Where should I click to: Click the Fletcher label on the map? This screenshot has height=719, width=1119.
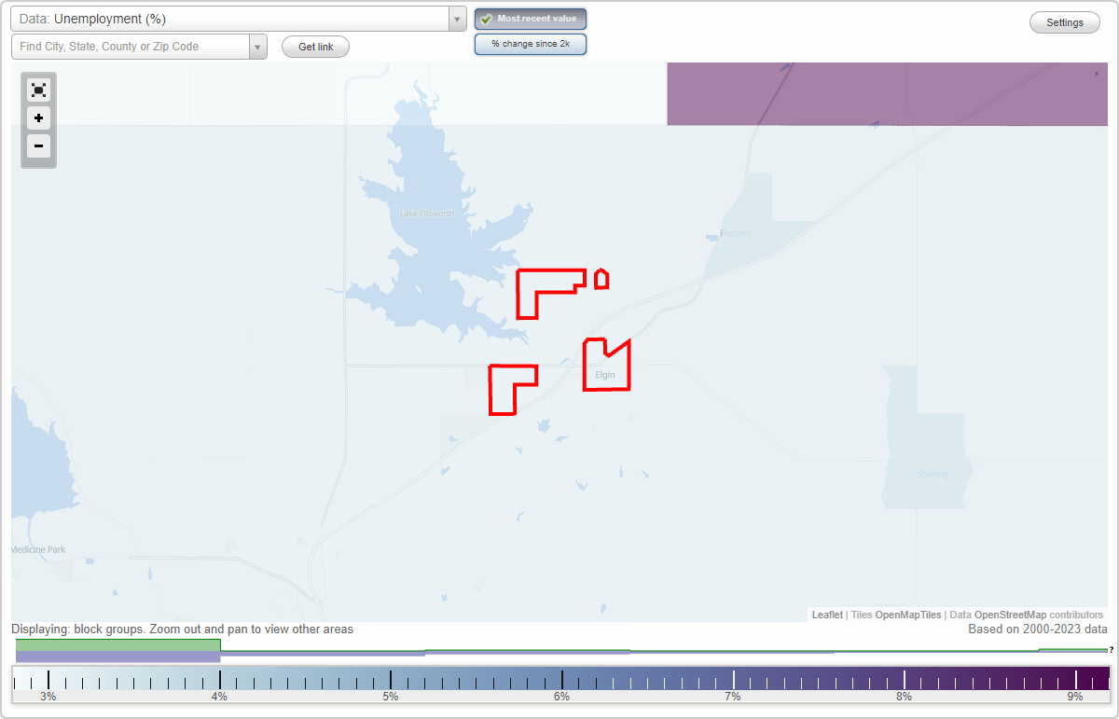tap(736, 233)
